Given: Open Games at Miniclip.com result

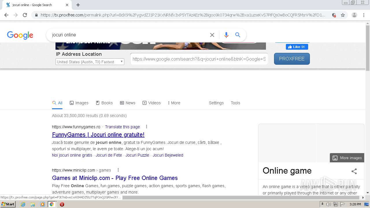Looking at the screenshot, I should point(115,178).
